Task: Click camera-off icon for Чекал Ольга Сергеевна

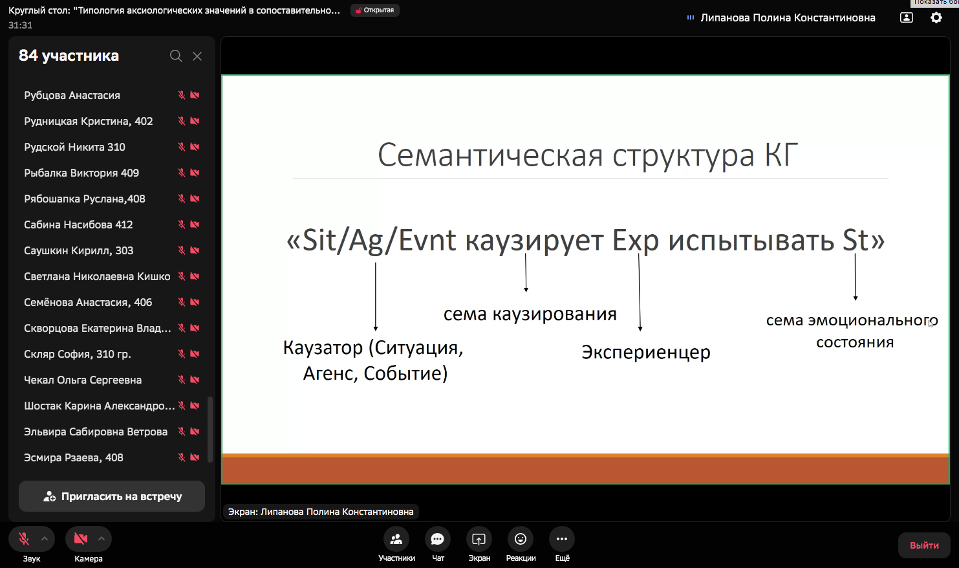Action: (195, 380)
